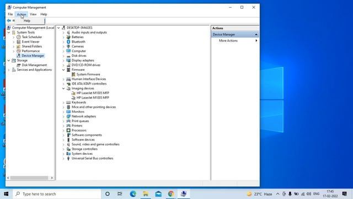The width and height of the screenshot is (353, 199).
Task: Select Event Viewer icon in tree
Action: (x=19, y=42)
